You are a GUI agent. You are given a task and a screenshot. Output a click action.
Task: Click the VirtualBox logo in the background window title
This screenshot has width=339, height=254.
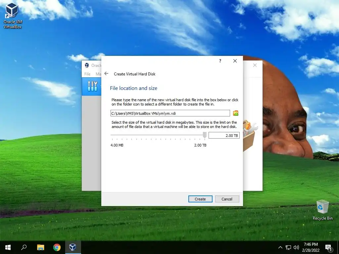(87, 65)
